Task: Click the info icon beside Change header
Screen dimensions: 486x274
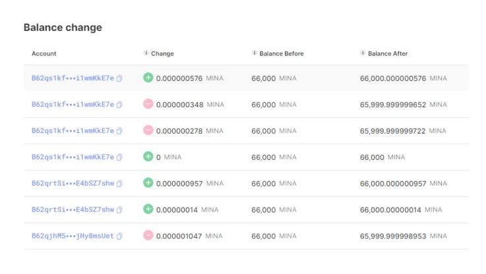Action: coord(146,53)
